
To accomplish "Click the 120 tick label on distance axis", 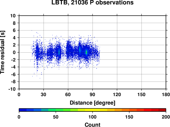I will pos(117,94).
